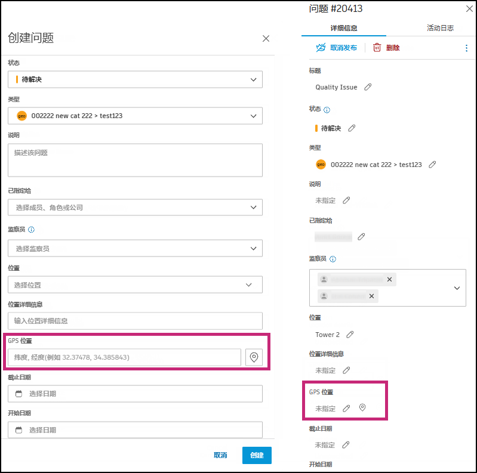The height and width of the screenshot is (473, 477).
Task: Click the 创建 button
Action: [257, 455]
